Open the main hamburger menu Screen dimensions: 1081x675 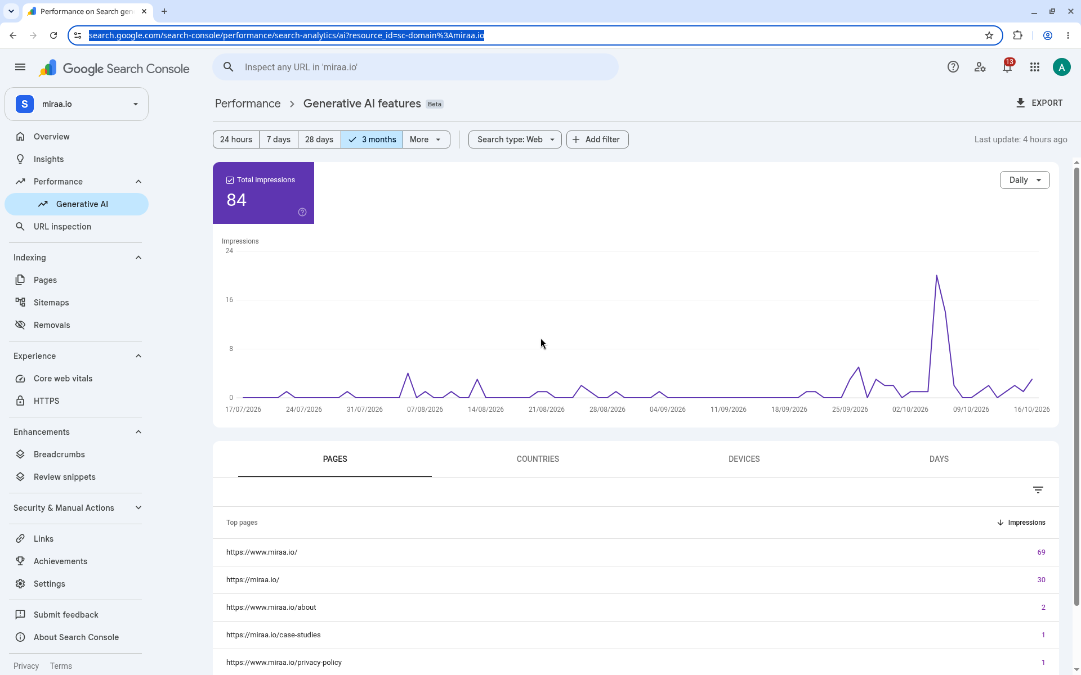click(x=20, y=67)
